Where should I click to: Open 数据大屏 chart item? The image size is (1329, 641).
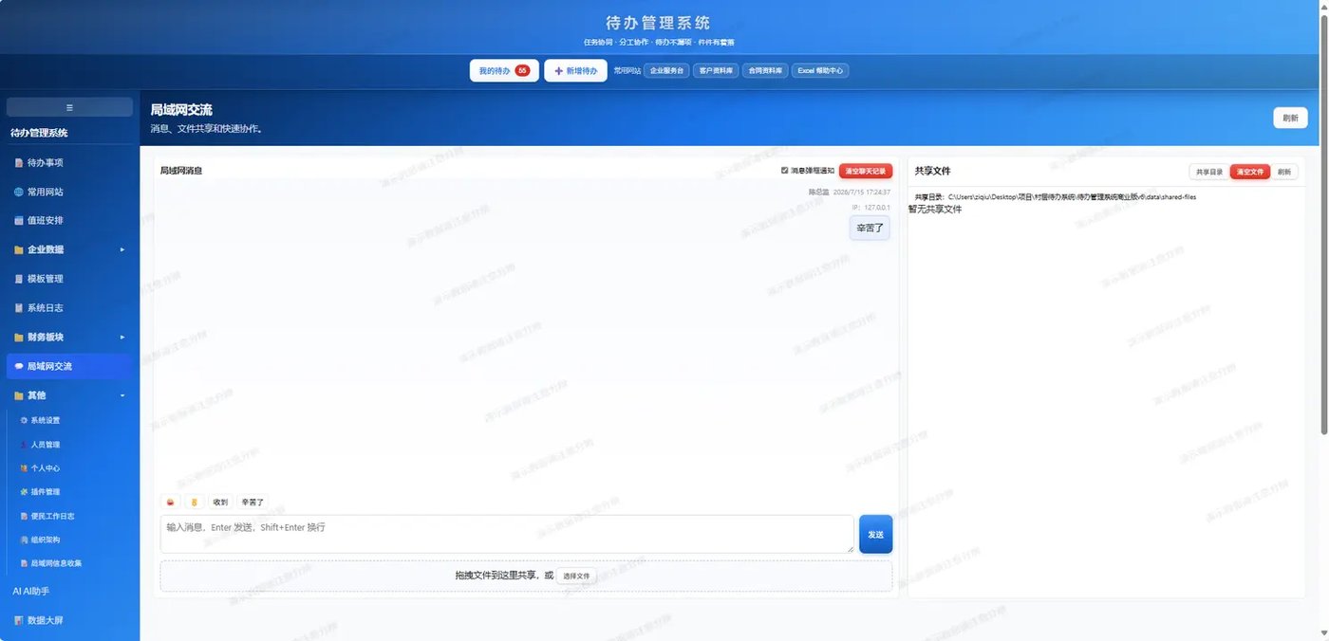[69, 620]
